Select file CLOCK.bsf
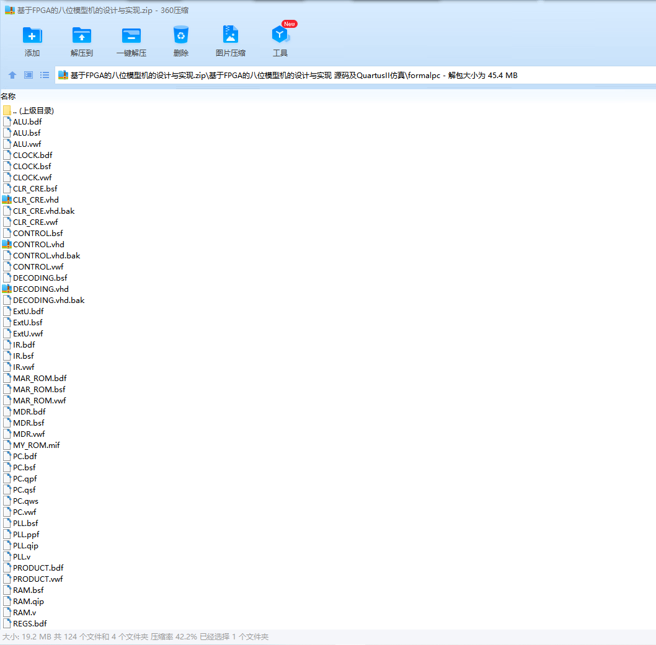656x645 pixels. click(x=27, y=167)
